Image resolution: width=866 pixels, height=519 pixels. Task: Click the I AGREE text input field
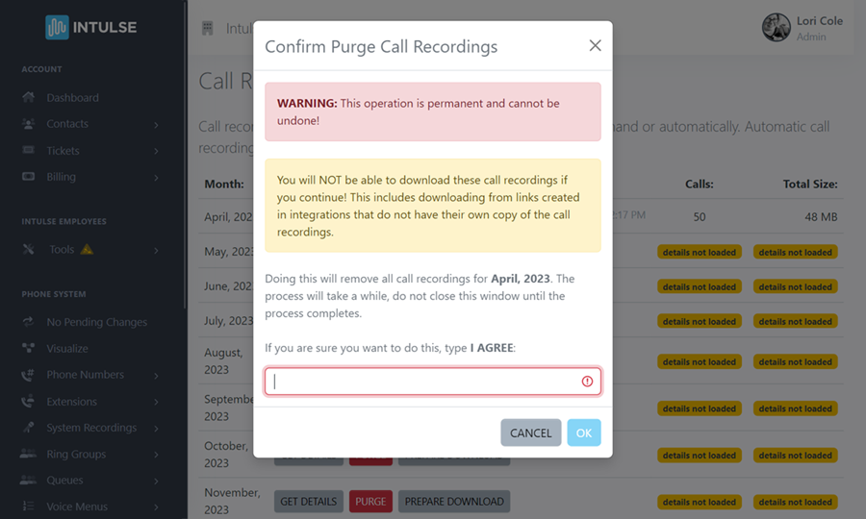point(423,382)
